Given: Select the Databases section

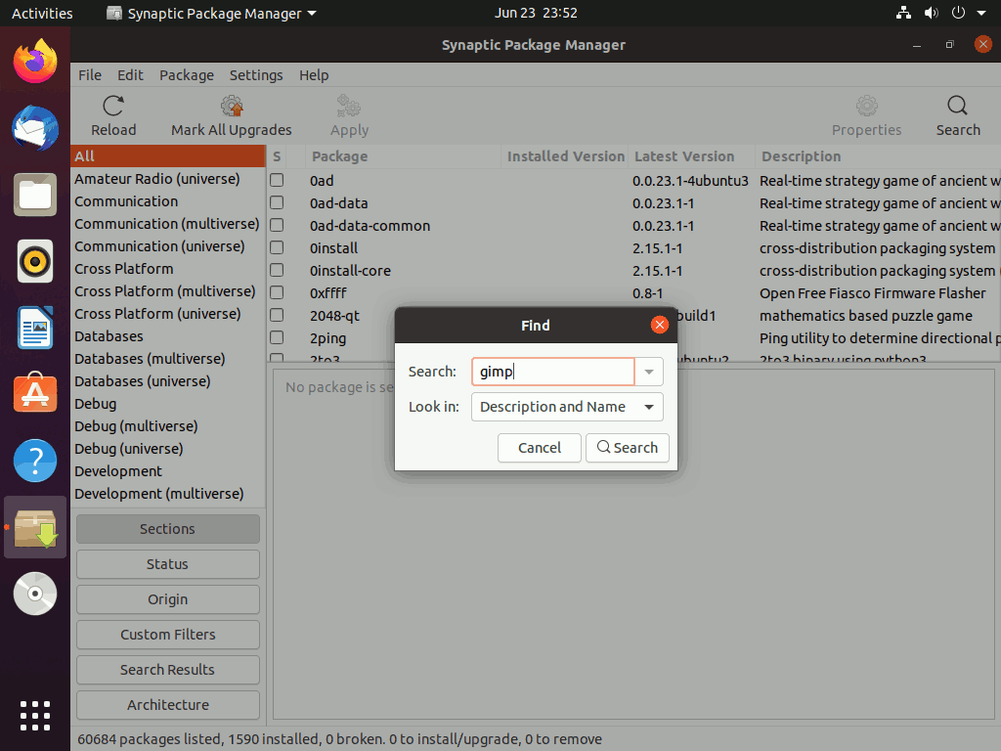Looking at the screenshot, I should coord(168,336).
